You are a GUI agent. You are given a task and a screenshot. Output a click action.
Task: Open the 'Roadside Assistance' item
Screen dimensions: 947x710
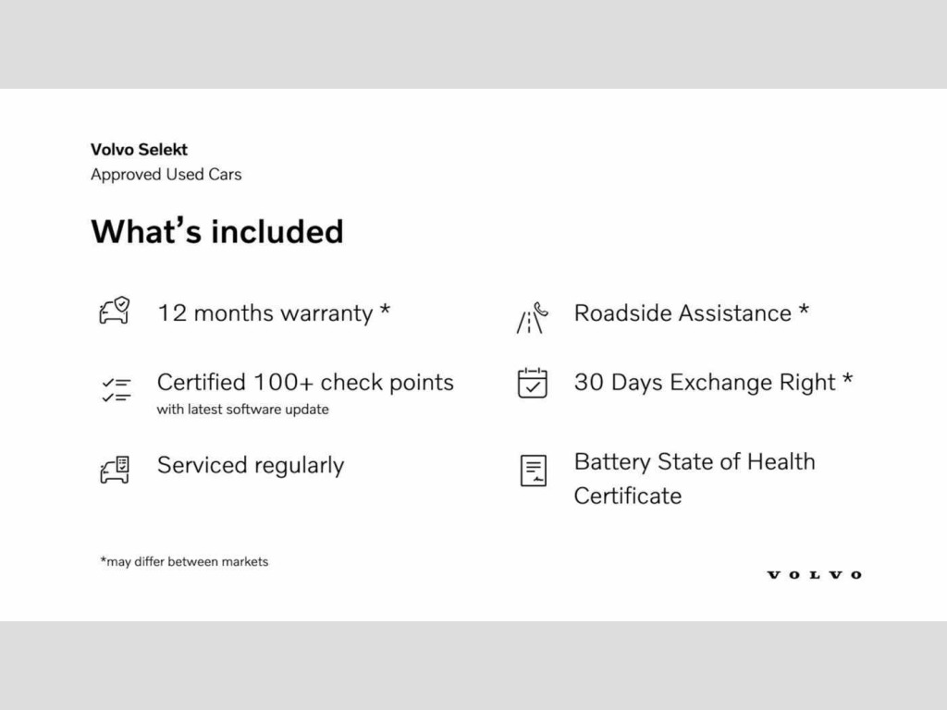pos(683,312)
